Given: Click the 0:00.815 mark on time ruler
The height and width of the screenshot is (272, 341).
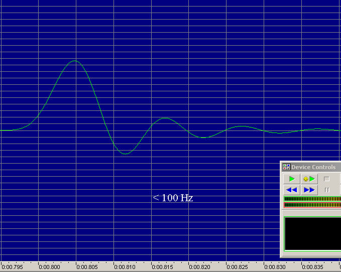Looking at the screenshot, I should click(x=162, y=267).
